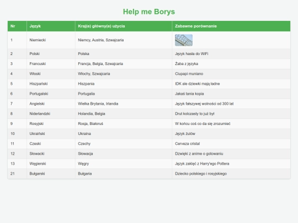298x223 pixels.
Task: Click 'Język żulów' text
Action: (x=185, y=134)
